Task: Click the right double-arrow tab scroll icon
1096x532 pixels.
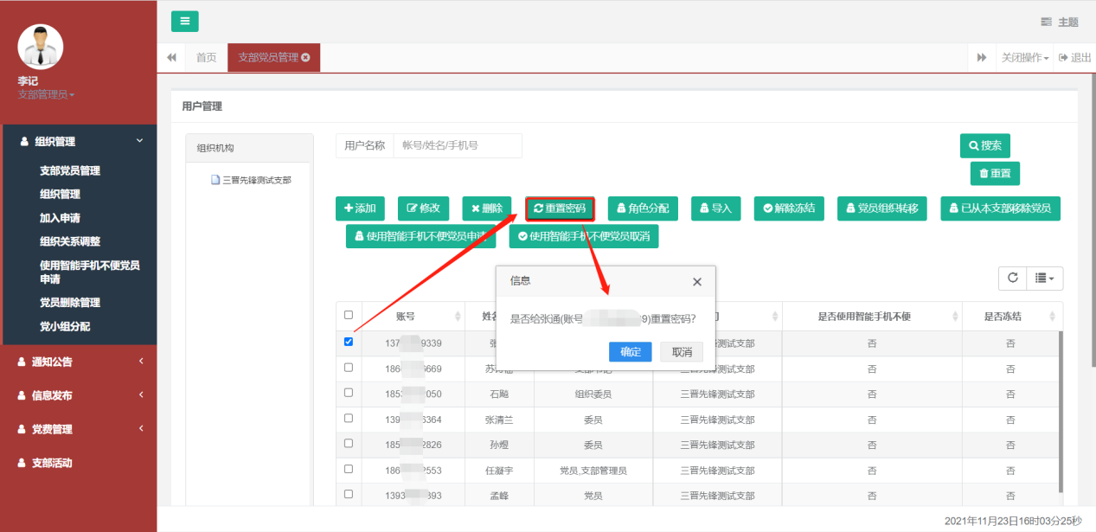Action: pos(982,58)
